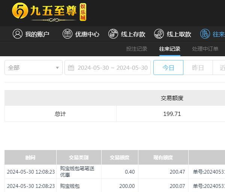Select the 昨日 filter button
This screenshot has height=192, width=225.
[198, 67]
